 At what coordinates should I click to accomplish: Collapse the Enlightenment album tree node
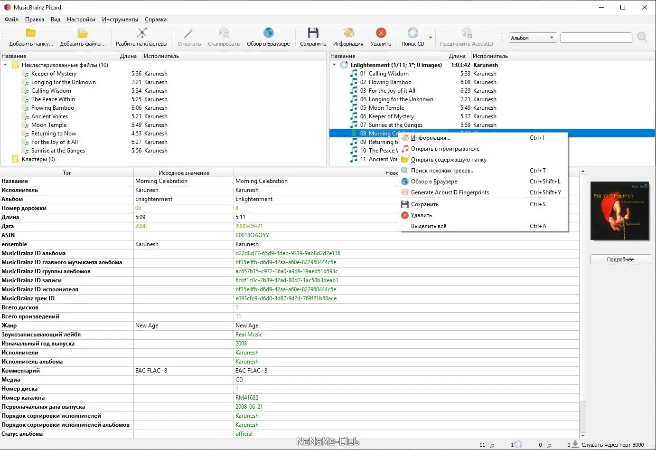[334, 65]
